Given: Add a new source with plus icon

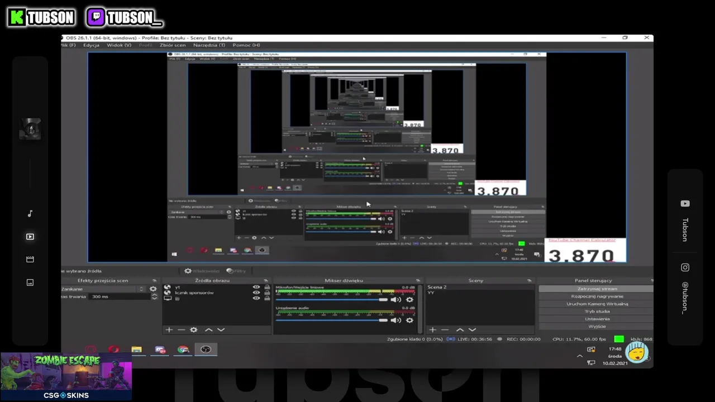Looking at the screenshot, I should [x=169, y=330].
